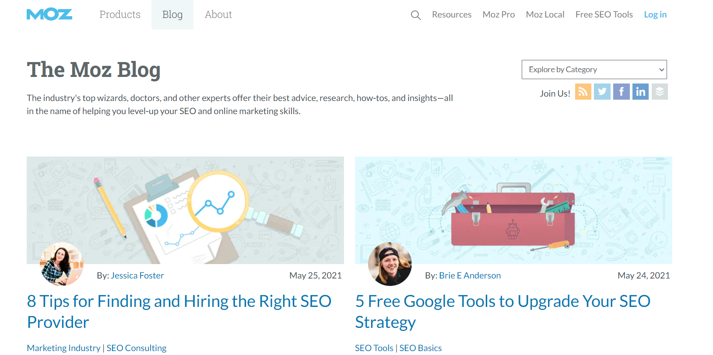The width and height of the screenshot is (713, 355).
Task: Log in to Moz
Action: point(655,14)
